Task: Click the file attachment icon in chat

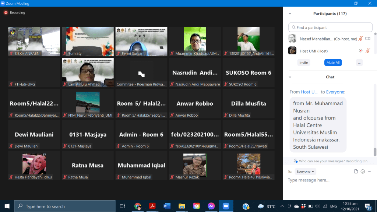Action: pos(356,172)
